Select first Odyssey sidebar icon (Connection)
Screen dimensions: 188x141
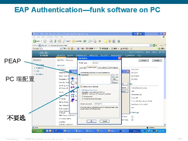(x=73, y=79)
